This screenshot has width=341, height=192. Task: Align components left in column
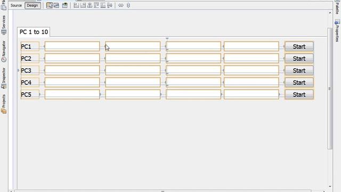coord(76,5)
